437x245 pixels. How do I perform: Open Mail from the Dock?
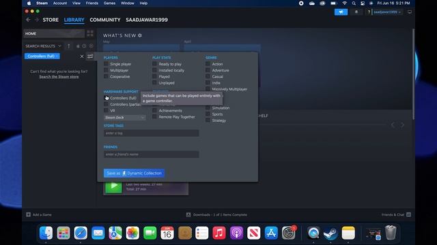click(x=98, y=233)
